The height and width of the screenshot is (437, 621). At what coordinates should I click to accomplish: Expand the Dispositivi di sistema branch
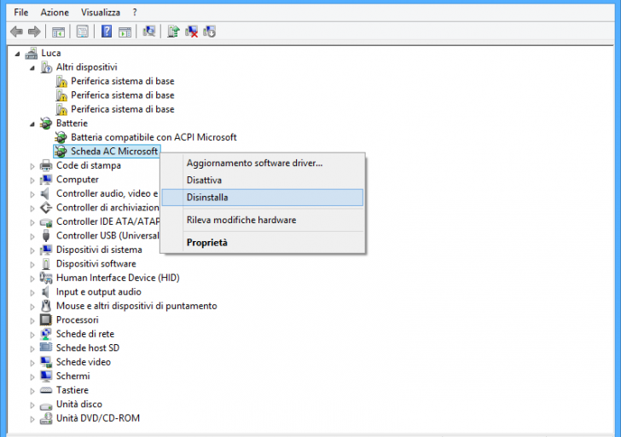(x=32, y=250)
